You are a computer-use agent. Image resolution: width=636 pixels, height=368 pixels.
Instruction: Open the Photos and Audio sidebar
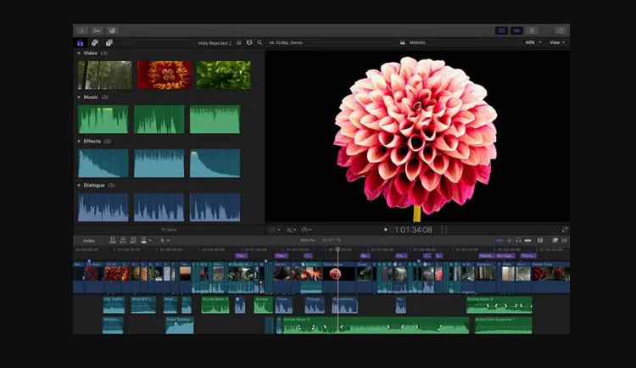95,42
